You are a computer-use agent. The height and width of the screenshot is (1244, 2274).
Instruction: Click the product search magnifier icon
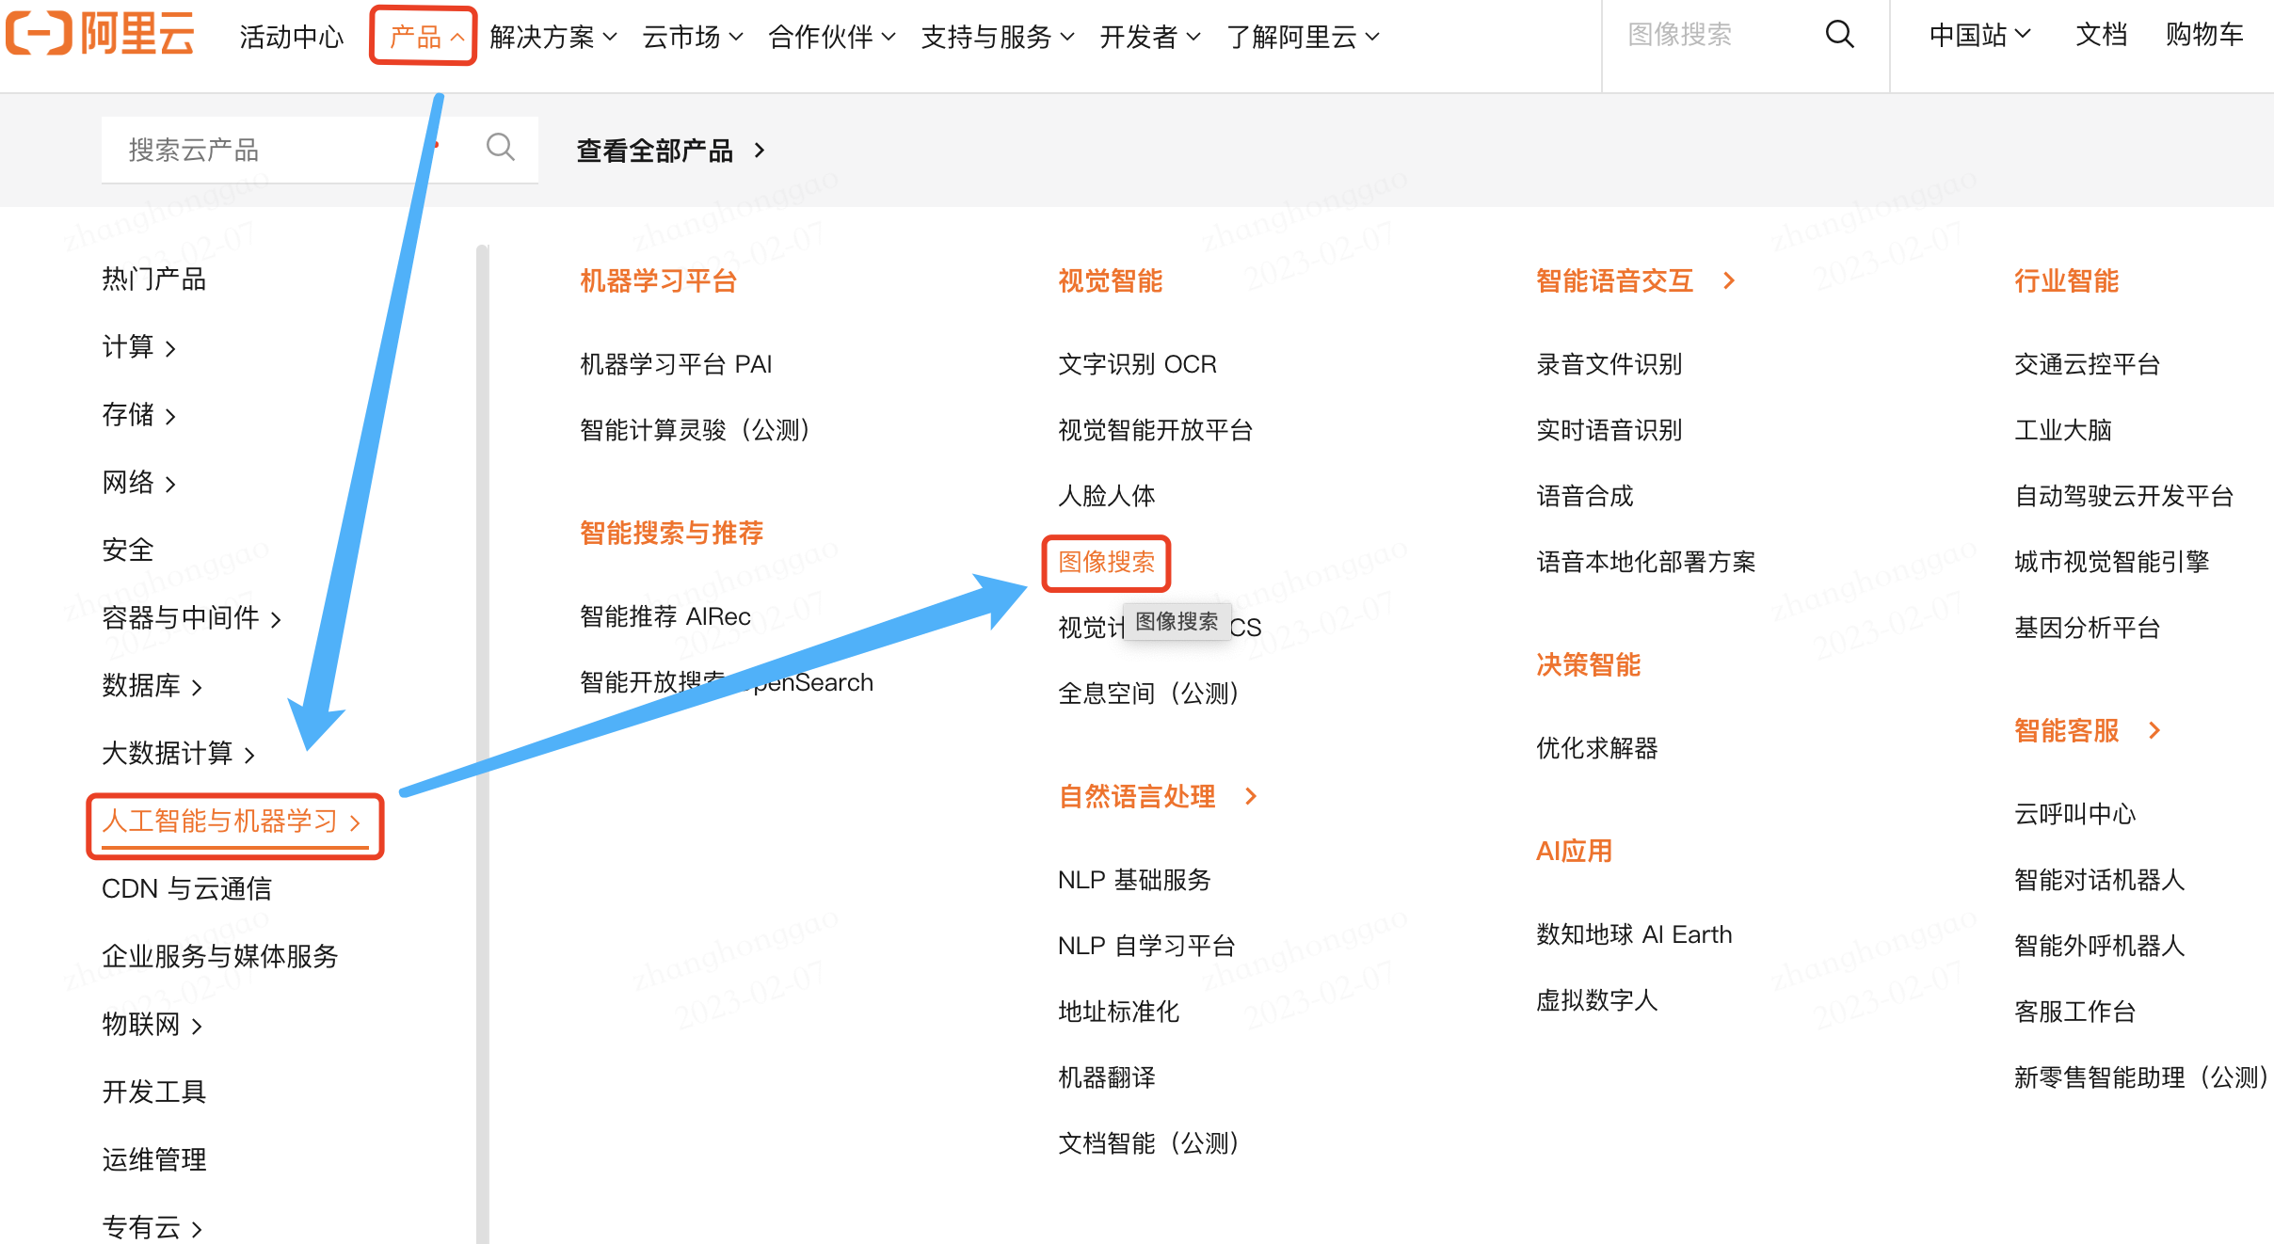pos(500,148)
